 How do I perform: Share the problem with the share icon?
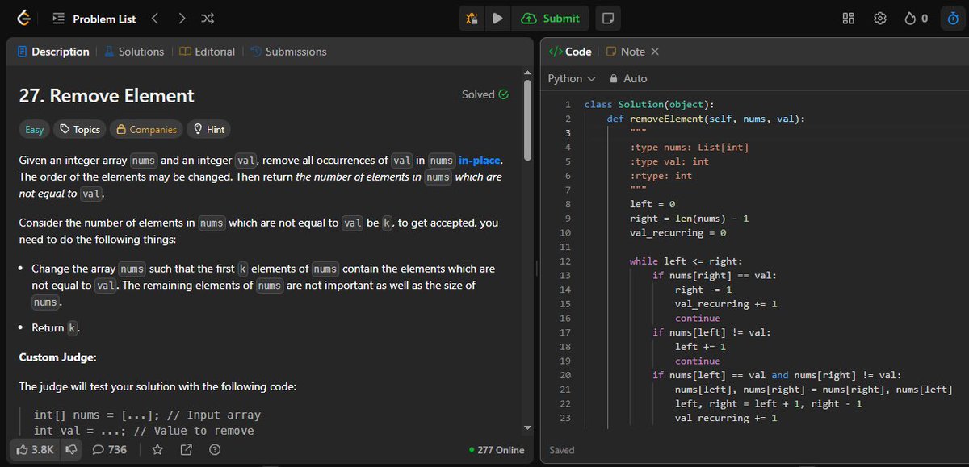click(x=187, y=449)
